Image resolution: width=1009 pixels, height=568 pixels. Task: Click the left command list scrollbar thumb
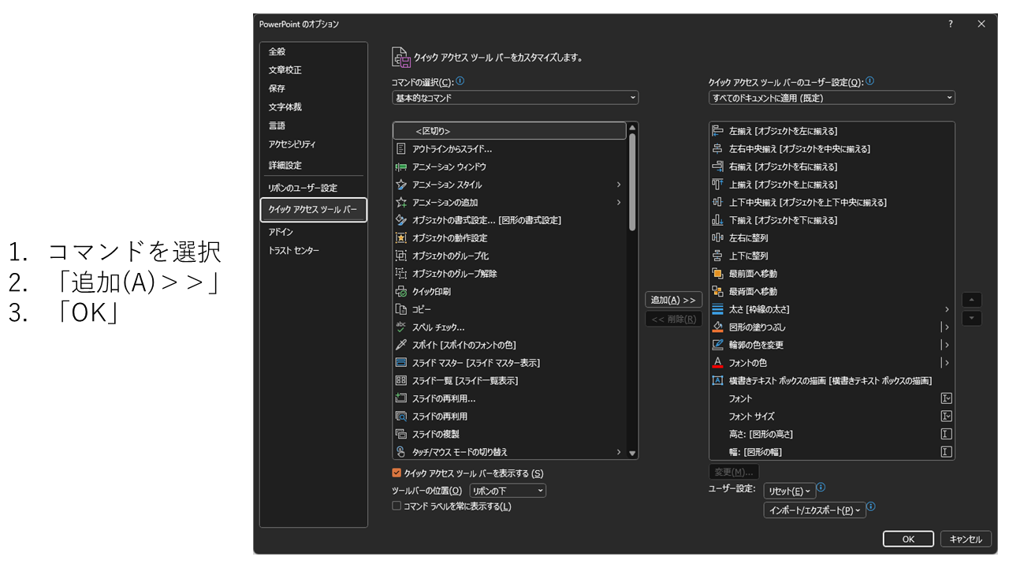click(x=632, y=182)
